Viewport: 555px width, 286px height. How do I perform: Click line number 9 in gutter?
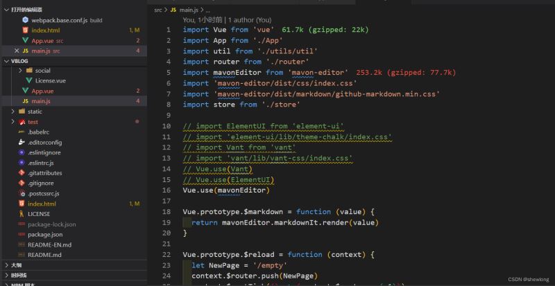coord(168,115)
